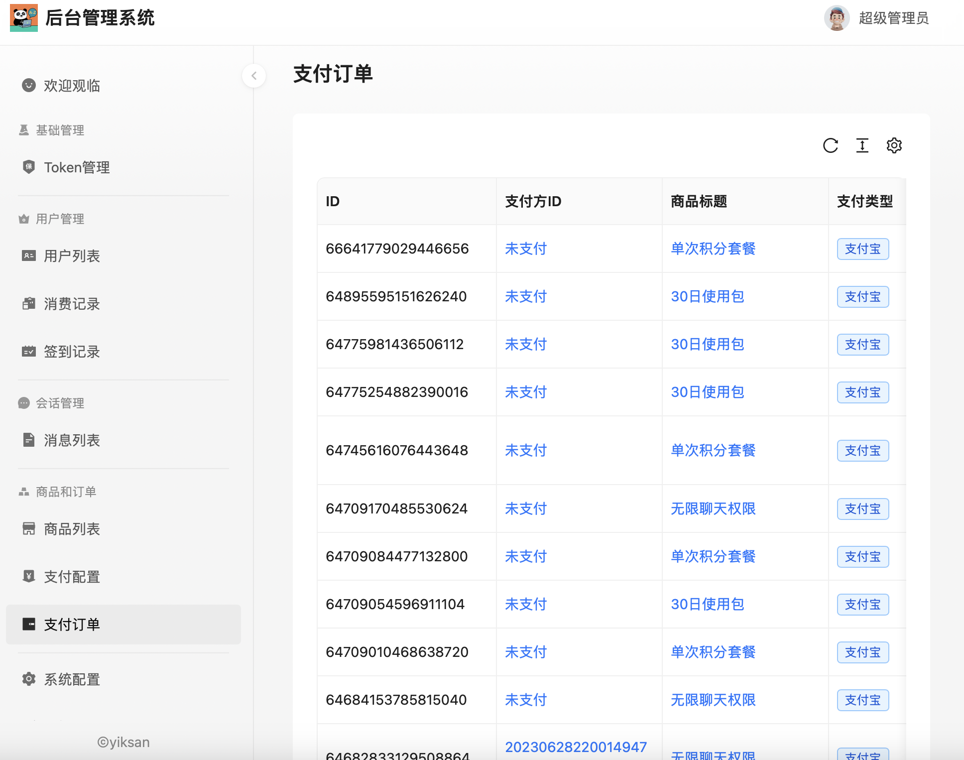Click the 签到记录 calendar icon

29,351
